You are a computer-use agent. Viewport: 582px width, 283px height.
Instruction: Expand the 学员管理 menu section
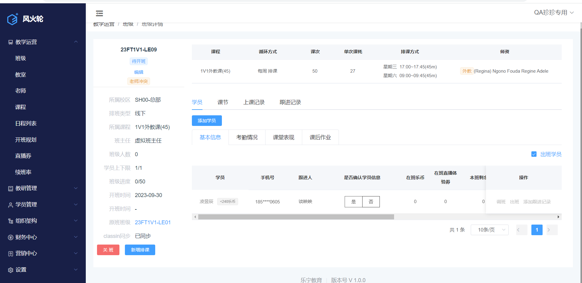76,205
